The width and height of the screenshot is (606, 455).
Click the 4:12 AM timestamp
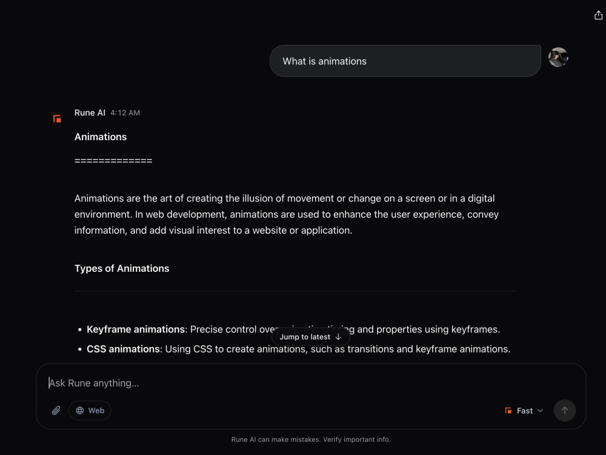point(125,113)
